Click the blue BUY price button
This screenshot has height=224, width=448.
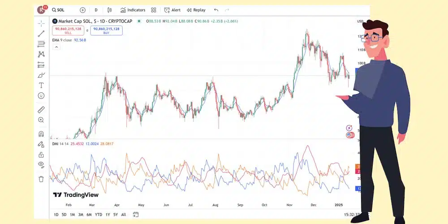pos(106,30)
